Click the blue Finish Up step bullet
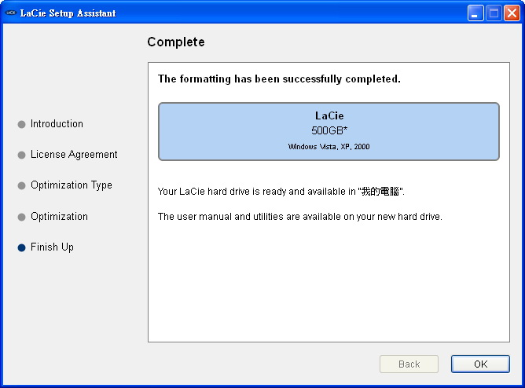The height and width of the screenshot is (388, 525). [21, 247]
